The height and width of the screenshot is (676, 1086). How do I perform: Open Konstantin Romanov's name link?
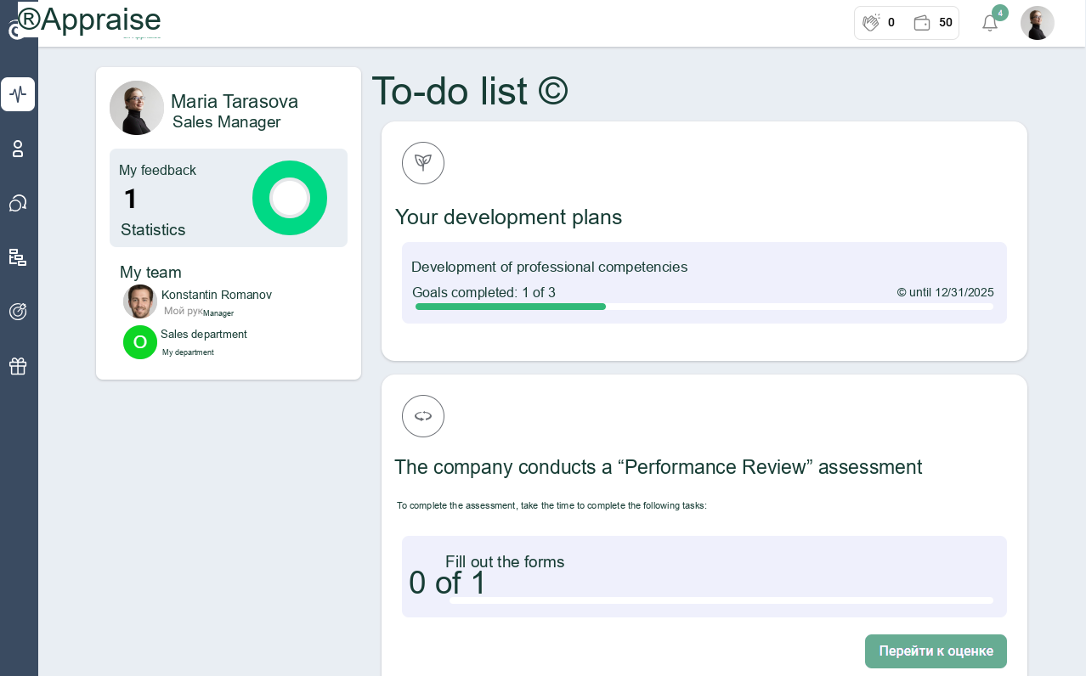tap(217, 295)
